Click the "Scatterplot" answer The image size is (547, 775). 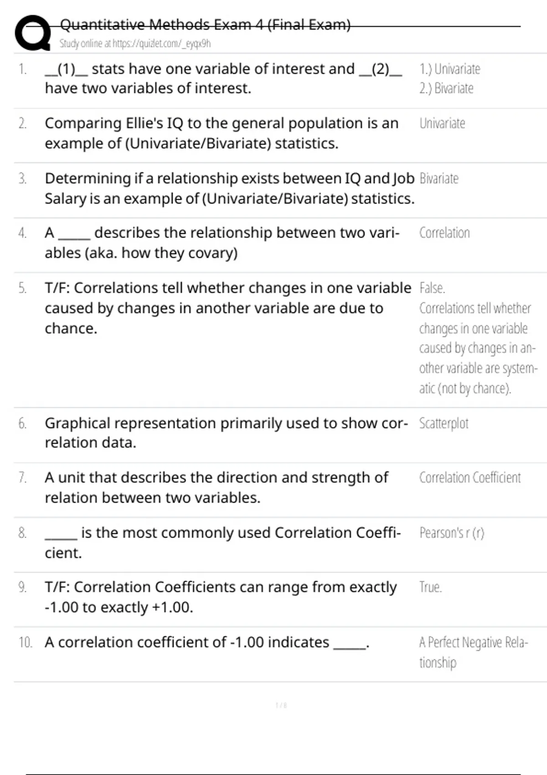click(x=444, y=424)
